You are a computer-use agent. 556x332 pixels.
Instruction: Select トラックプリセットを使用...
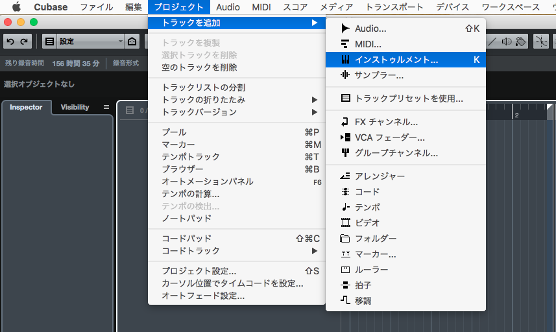[x=405, y=99]
